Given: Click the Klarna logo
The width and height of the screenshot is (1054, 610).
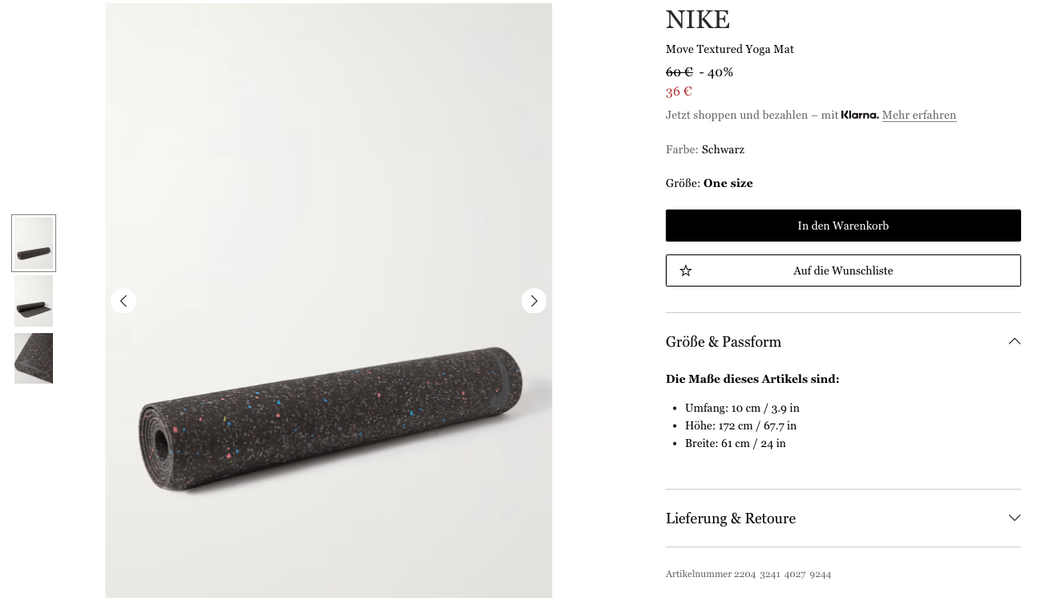Looking at the screenshot, I should coord(859,115).
